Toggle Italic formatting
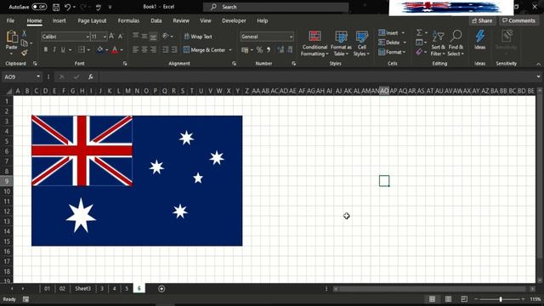Screen dimensions: 544x306 tap(54, 49)
